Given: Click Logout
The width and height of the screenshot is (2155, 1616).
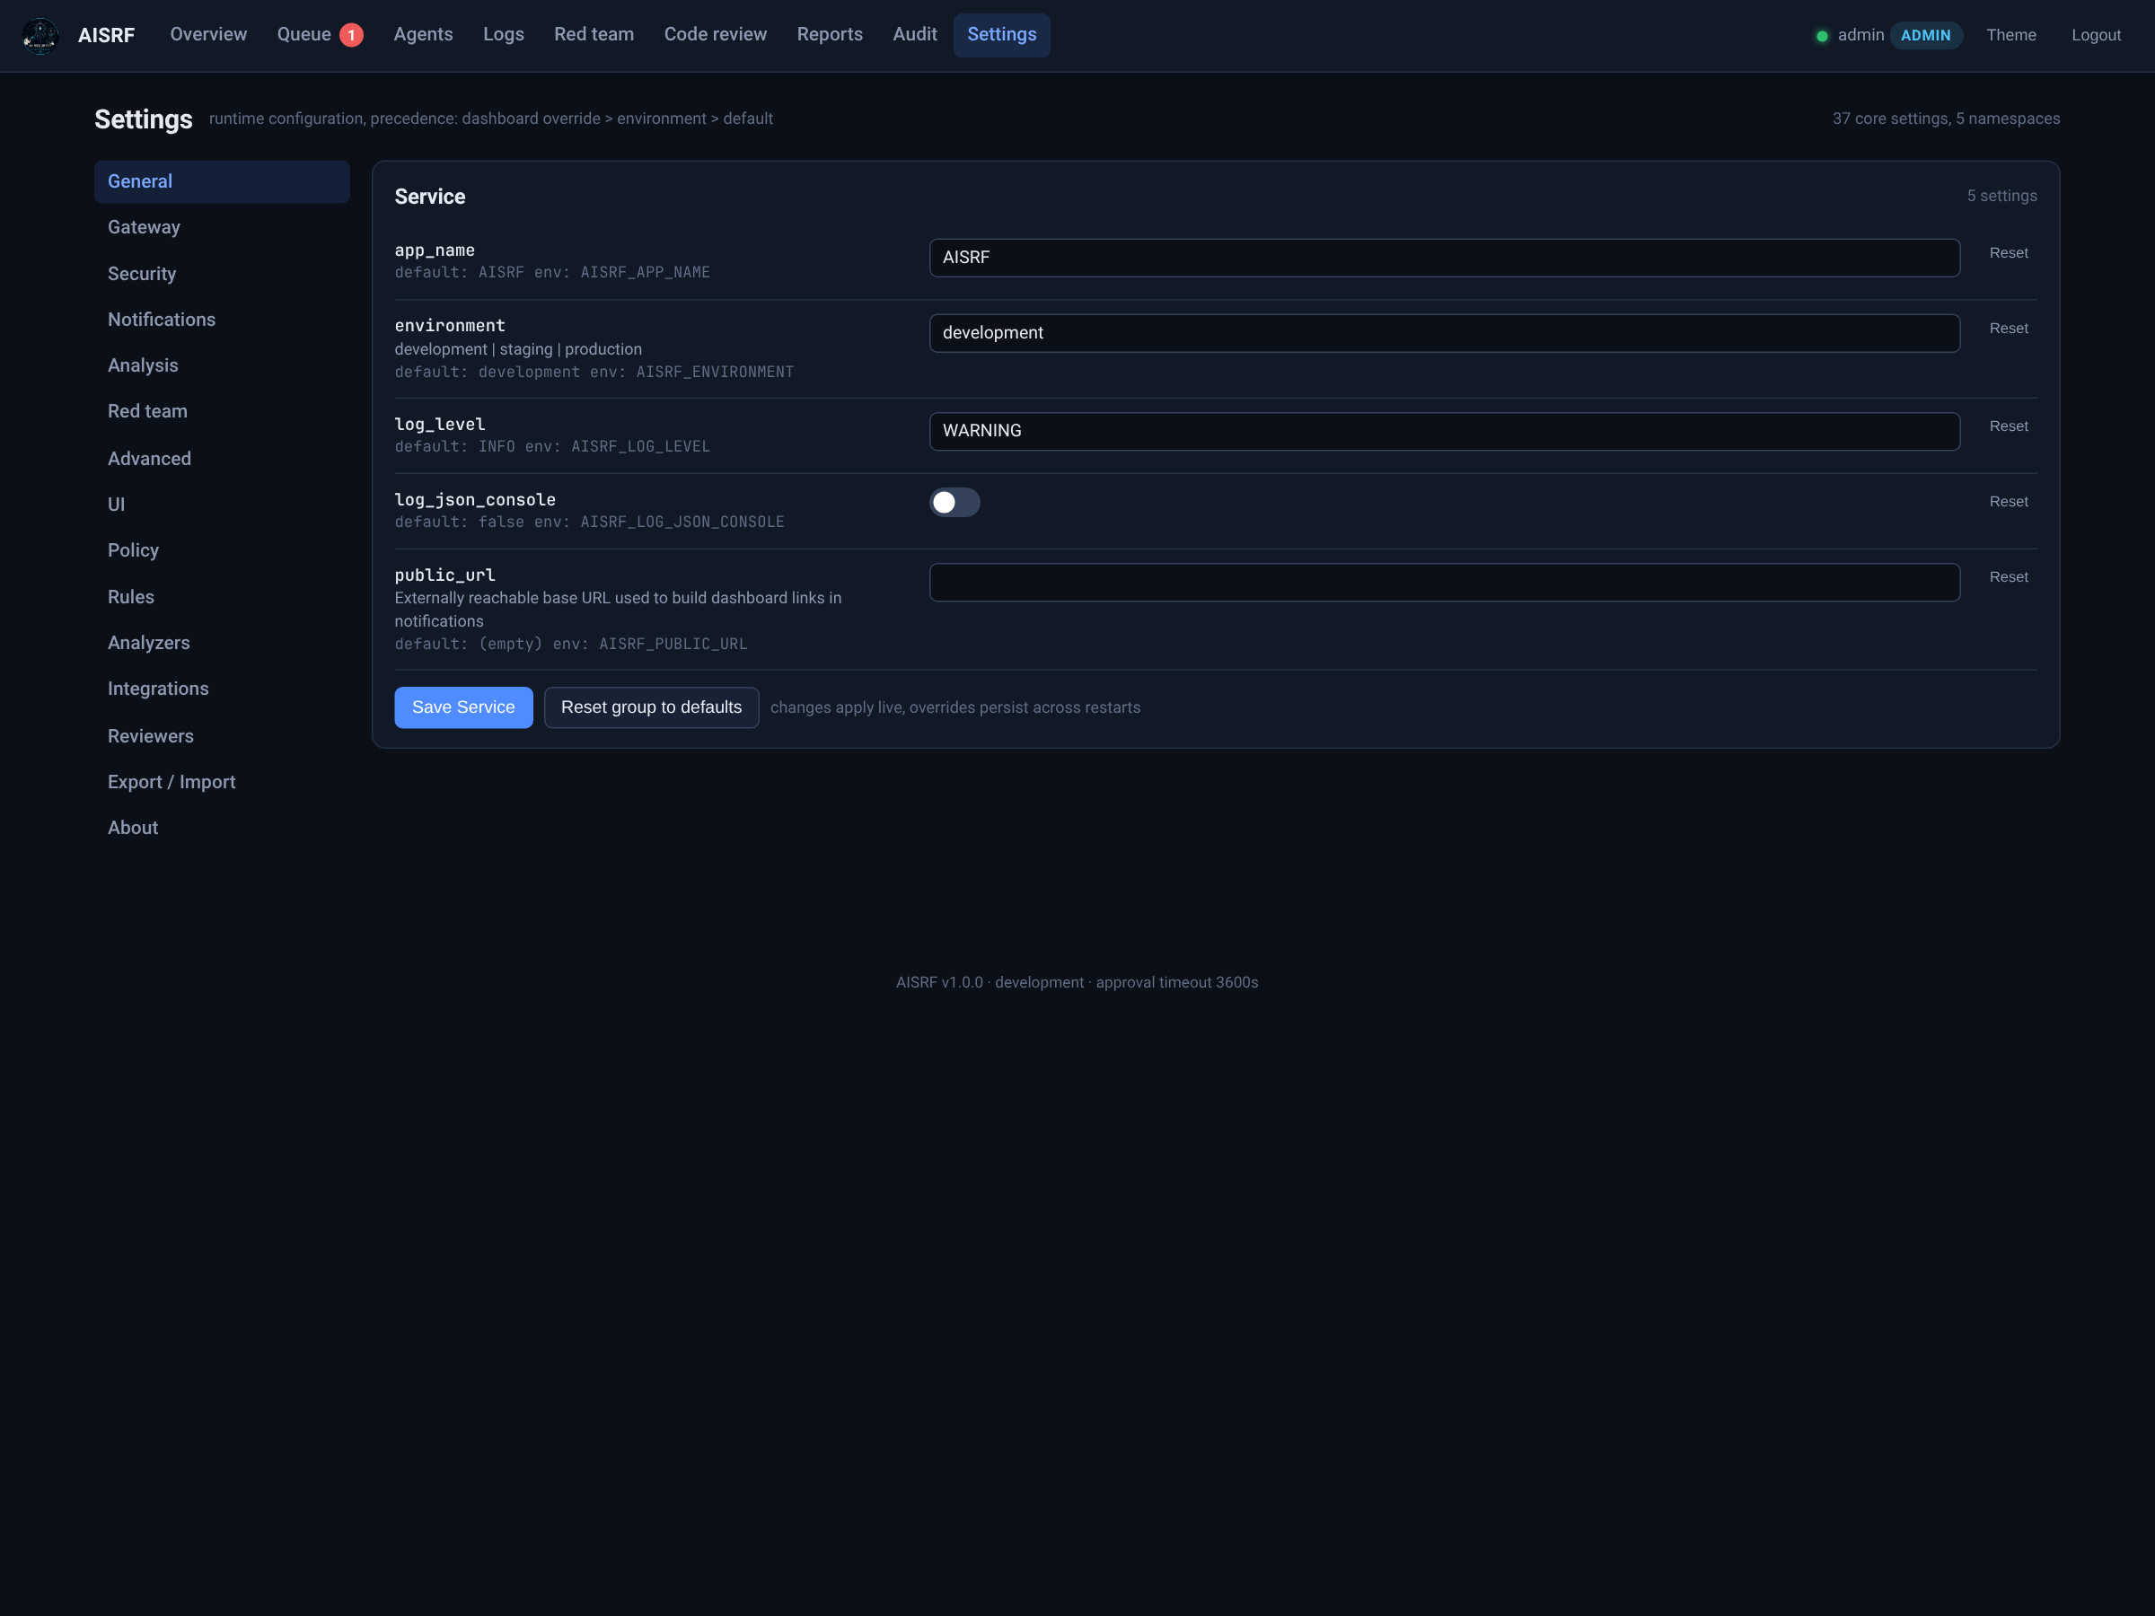Looking at the screenshot, I should (2096, 35).
